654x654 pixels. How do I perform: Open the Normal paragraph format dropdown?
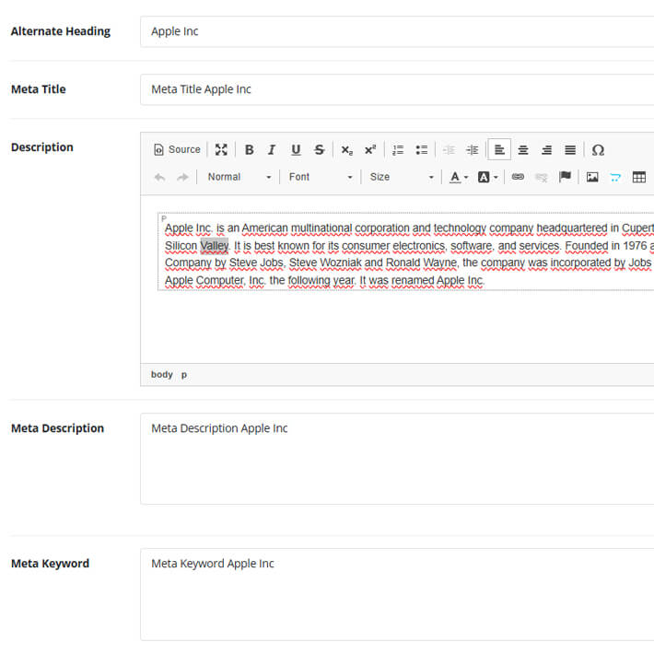[239, 177]
